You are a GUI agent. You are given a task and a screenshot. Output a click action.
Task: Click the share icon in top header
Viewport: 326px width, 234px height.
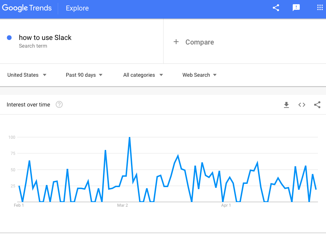tap(276, 8)
